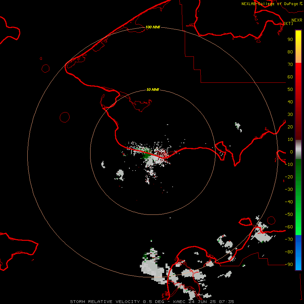Screen dimensions: 304x304
Task: Click the 90 value on velocity scale
Action: click(290, 40)
